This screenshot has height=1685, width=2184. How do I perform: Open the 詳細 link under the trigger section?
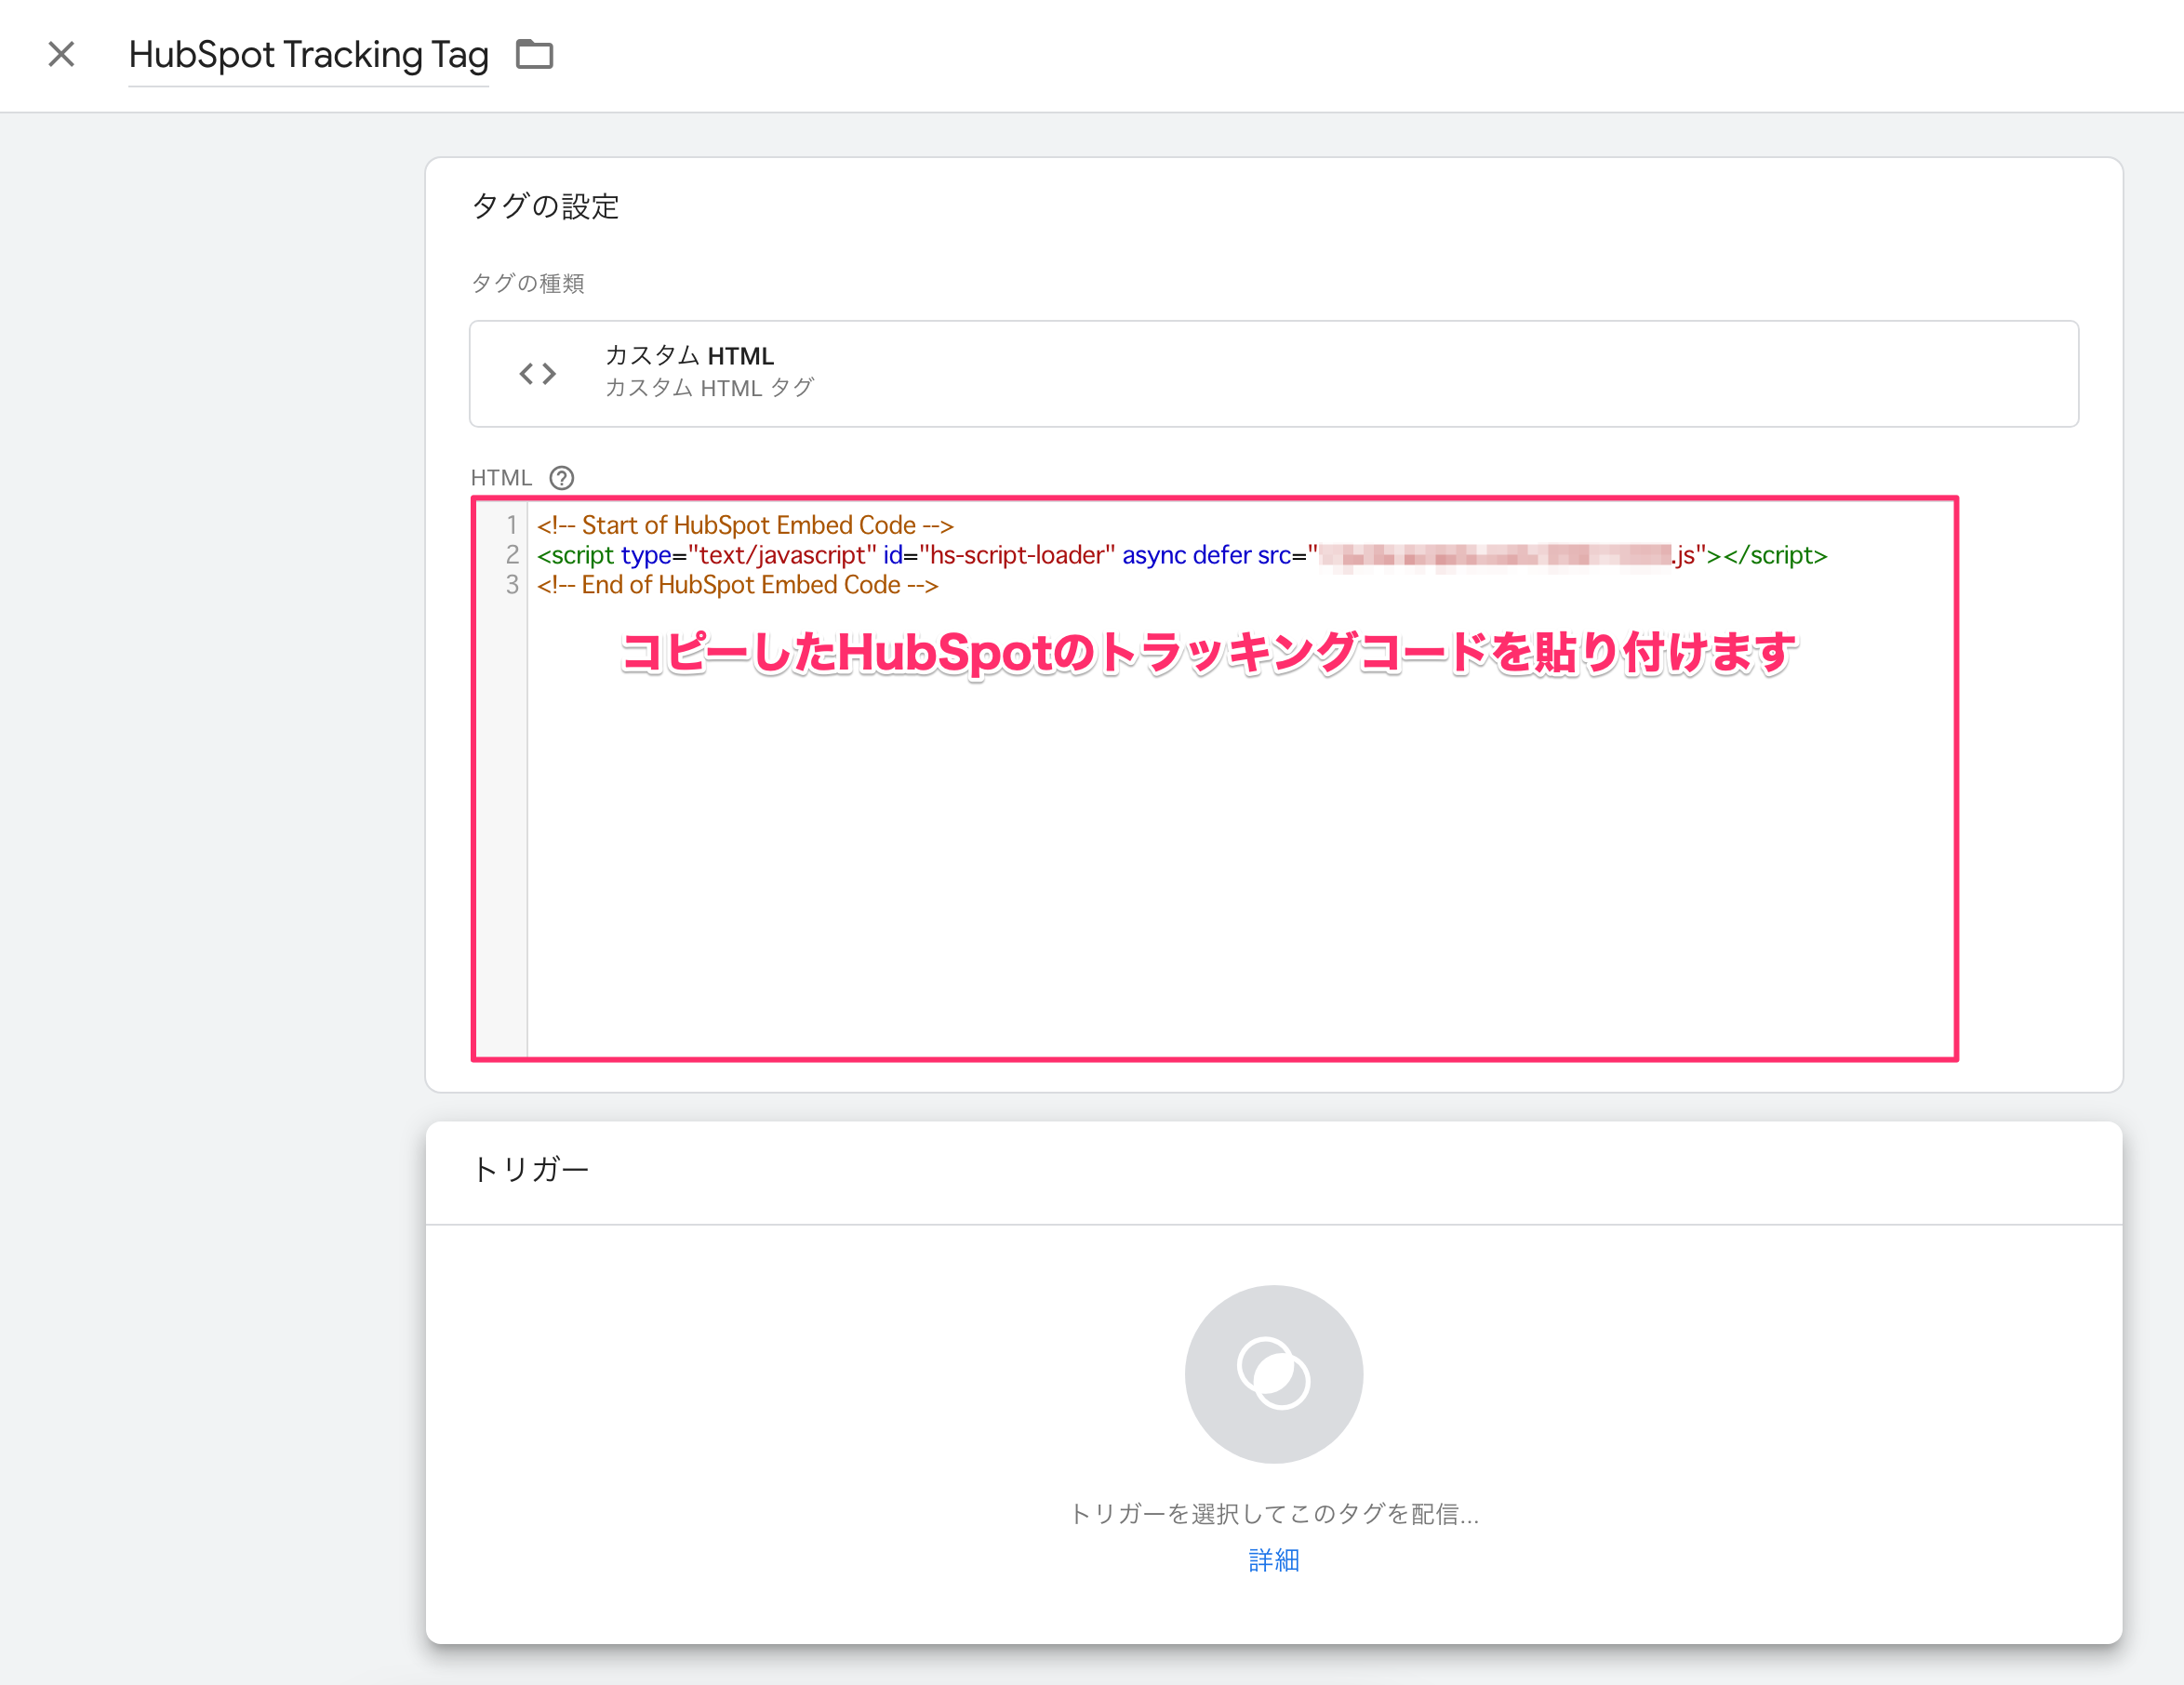pyautogui.click(x=1273, y=1559)
